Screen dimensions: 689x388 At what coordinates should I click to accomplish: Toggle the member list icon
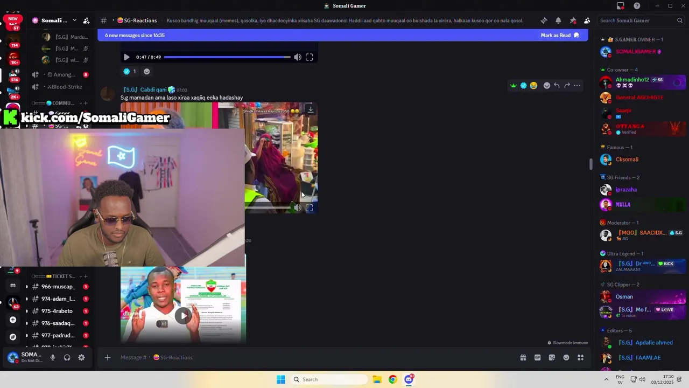[x=587, y=20]
